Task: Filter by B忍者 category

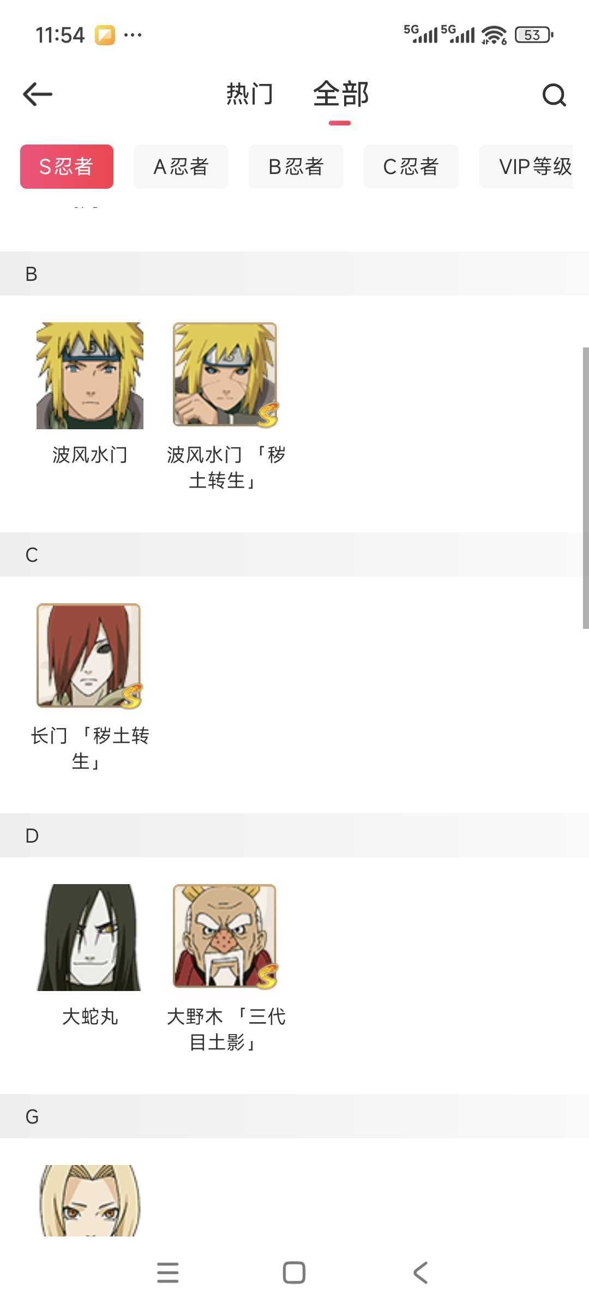Action: [296, 167]
